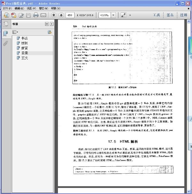Open the 窗口 (Window) menu
Image resolution: width=192 pixels, height=194 pixels.
[44, 8]
